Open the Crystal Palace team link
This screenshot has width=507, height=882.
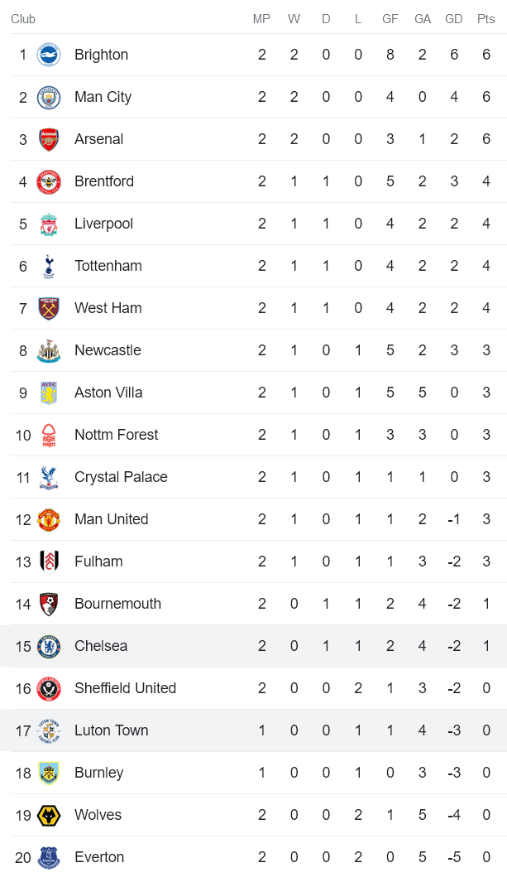click(121, 477)
